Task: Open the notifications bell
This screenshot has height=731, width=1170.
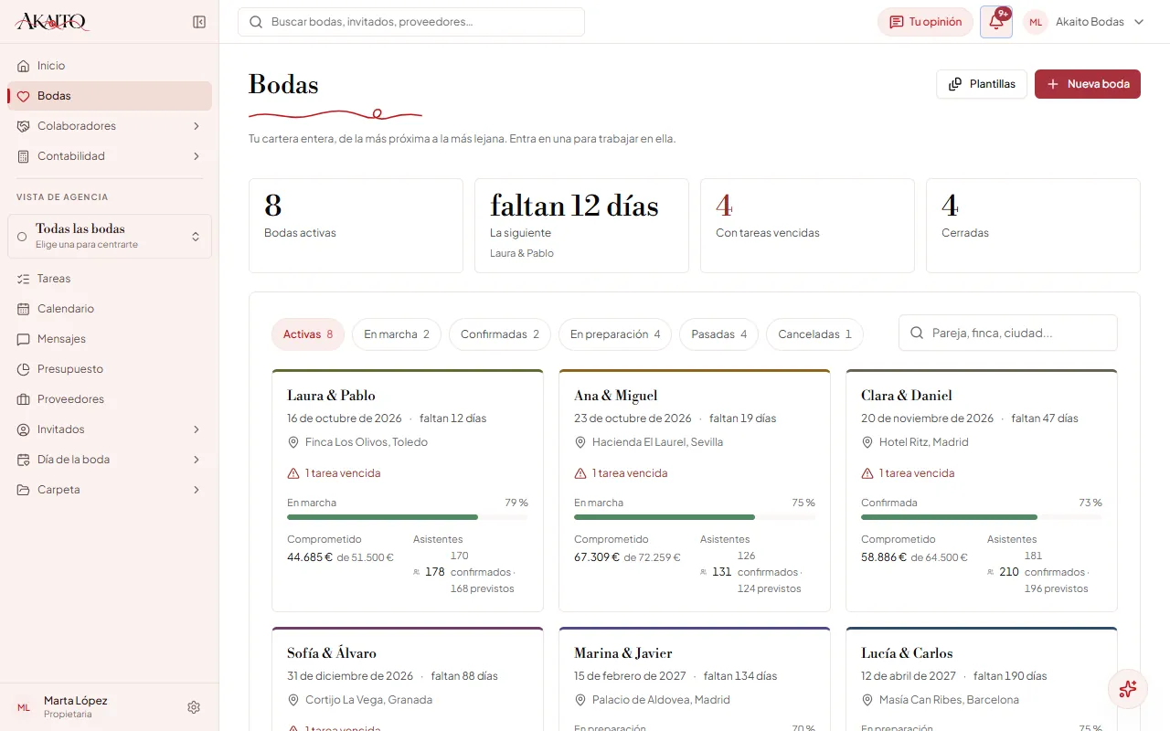Action: 996,22
